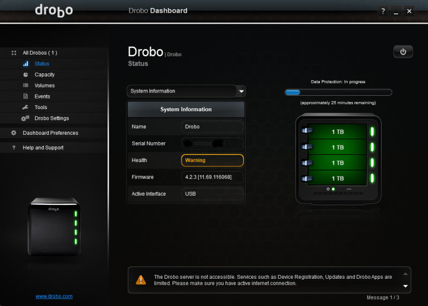Screen dimensions: 428x306
Task: Click the Events document icon
Action: [26, 96]
